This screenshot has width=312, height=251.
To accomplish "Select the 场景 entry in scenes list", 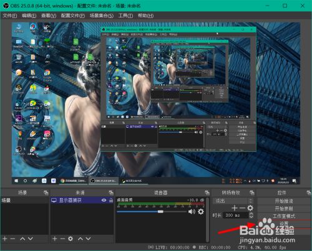I will (x=24, y=201).
